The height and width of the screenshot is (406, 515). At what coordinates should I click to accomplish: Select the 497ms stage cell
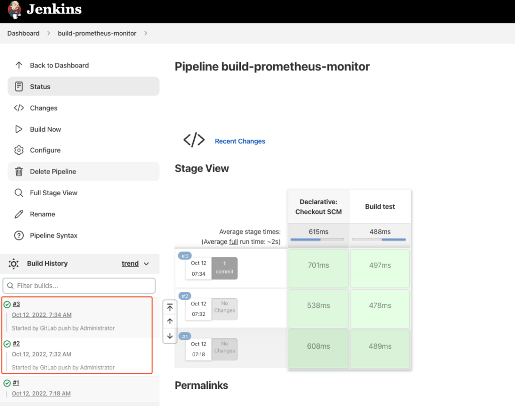click(x=380, y=268)
